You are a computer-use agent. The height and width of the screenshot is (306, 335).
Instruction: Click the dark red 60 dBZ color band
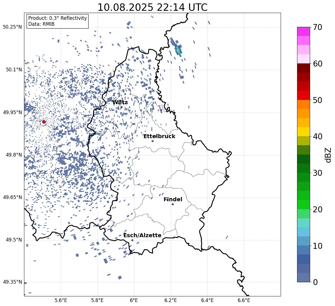tap(303, 68)
